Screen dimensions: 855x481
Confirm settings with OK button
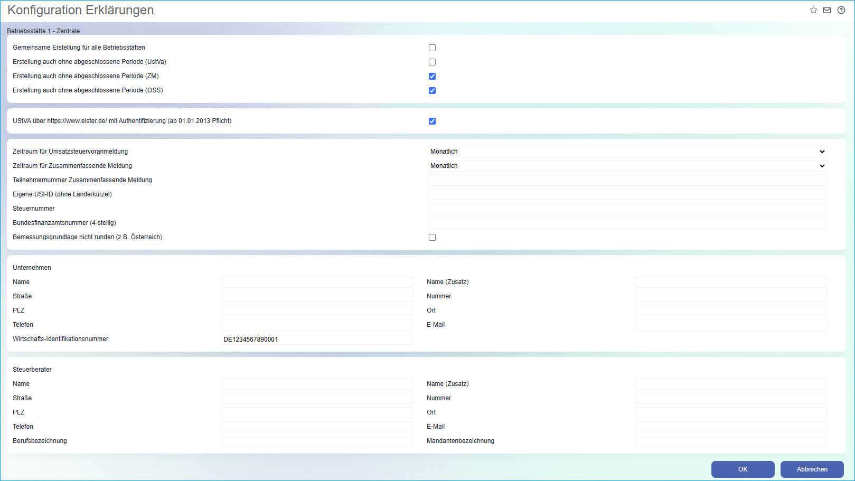(743, 469)
